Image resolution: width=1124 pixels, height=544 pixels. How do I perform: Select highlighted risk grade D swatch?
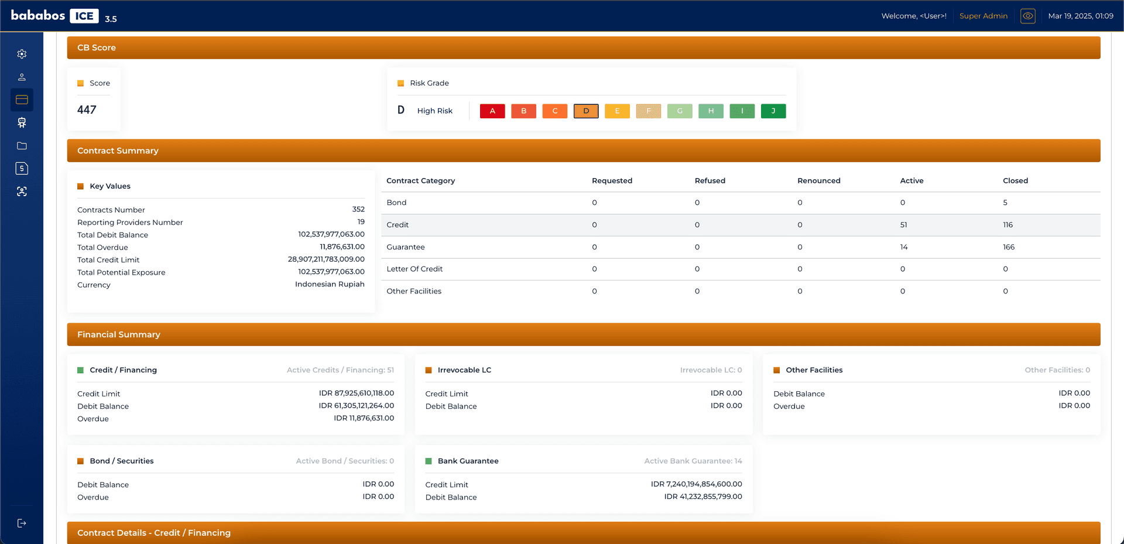pos(586,111)
